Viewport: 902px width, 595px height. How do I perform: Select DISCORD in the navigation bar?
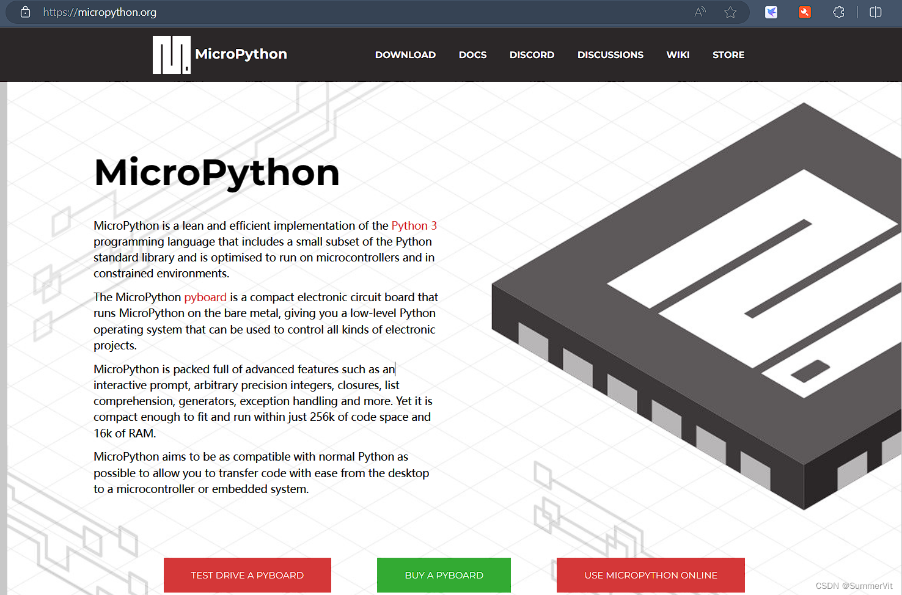(x=532, y=54)
